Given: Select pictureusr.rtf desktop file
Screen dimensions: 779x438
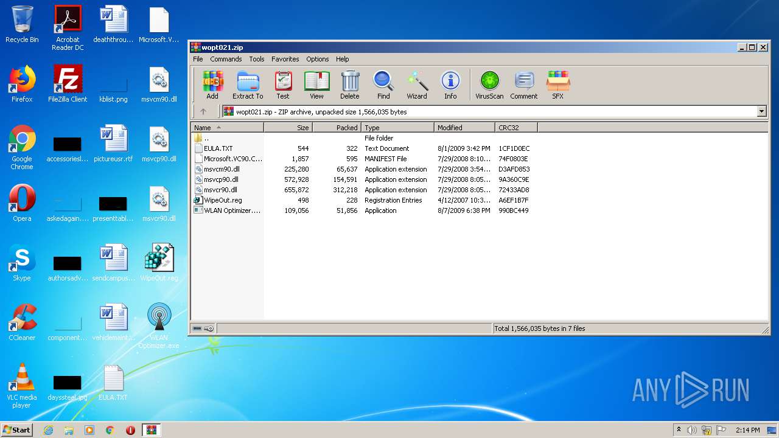Looking at the screenshot, I should 113,144.
